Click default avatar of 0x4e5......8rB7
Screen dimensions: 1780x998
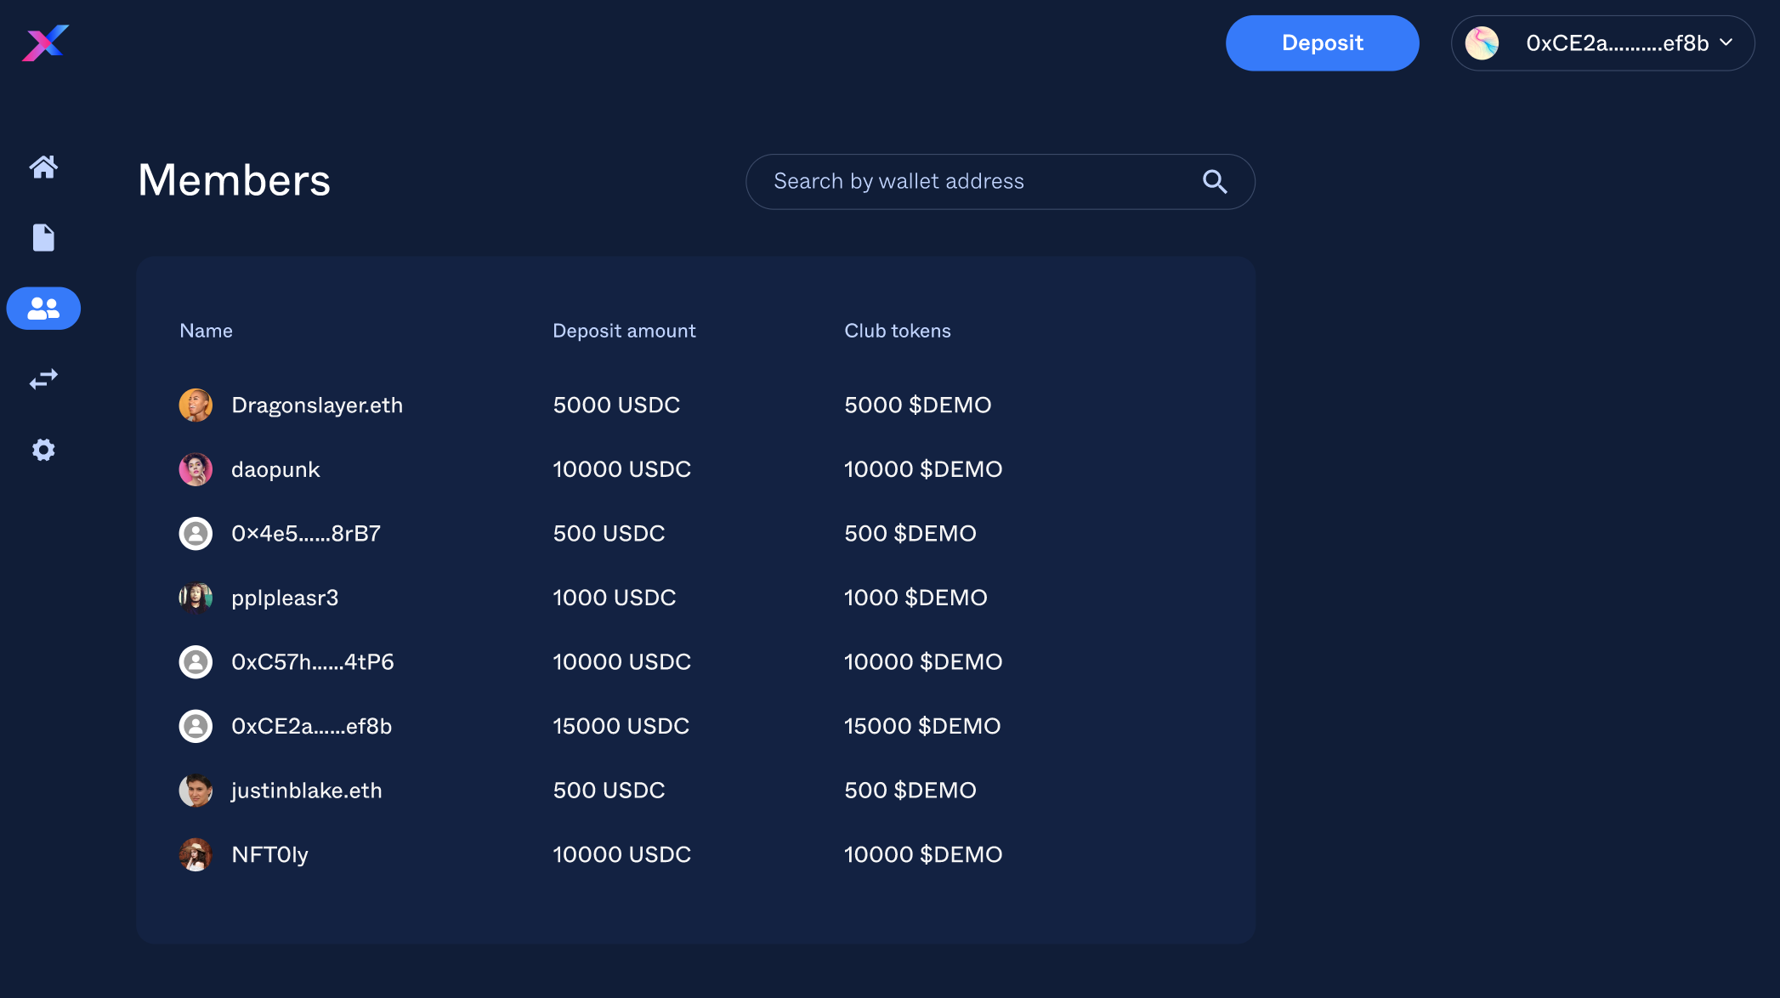tap(196, 534)
